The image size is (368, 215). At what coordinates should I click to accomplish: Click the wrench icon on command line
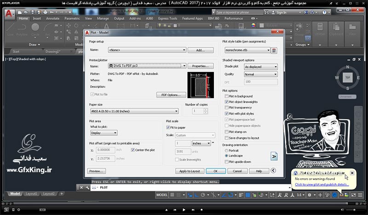click(87, 187)
